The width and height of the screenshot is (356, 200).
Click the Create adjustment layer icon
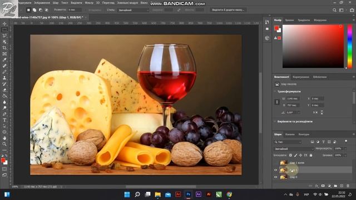329,186
